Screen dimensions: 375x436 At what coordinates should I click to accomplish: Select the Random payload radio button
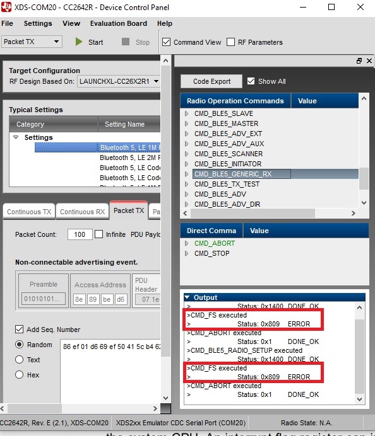pyautogui.click(x=19, y=345)
